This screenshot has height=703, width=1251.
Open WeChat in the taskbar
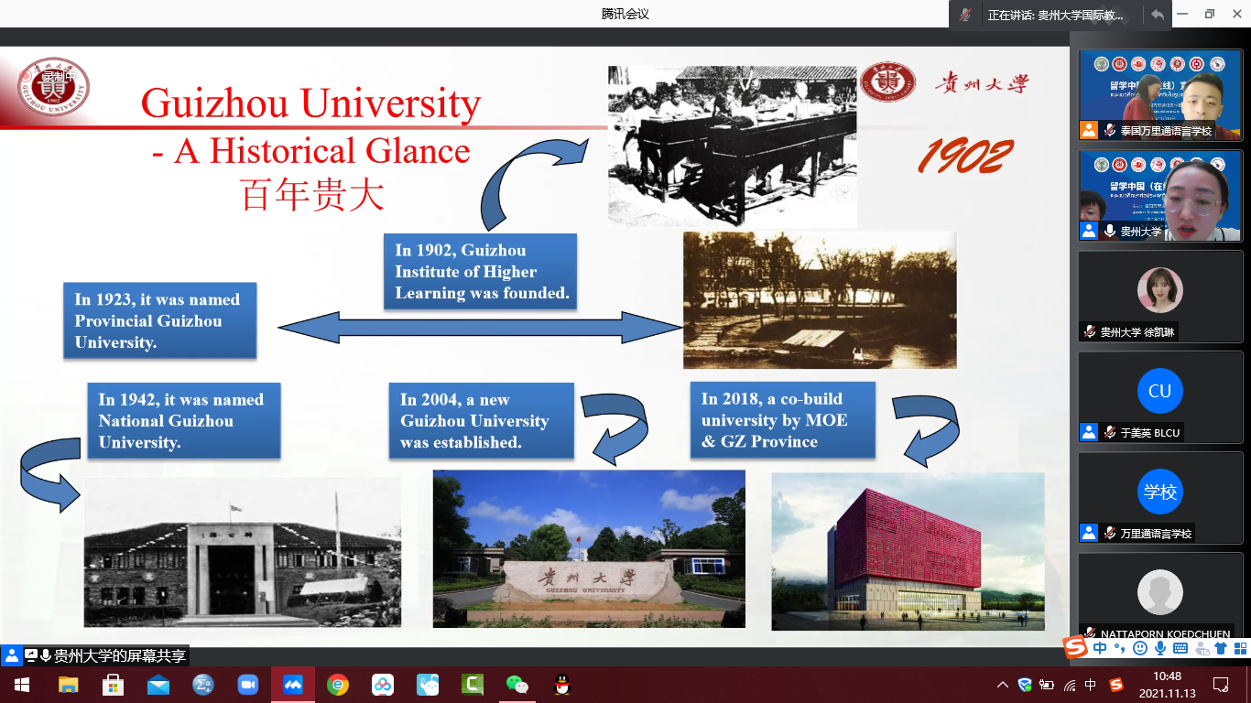click(x=517, y=685)
